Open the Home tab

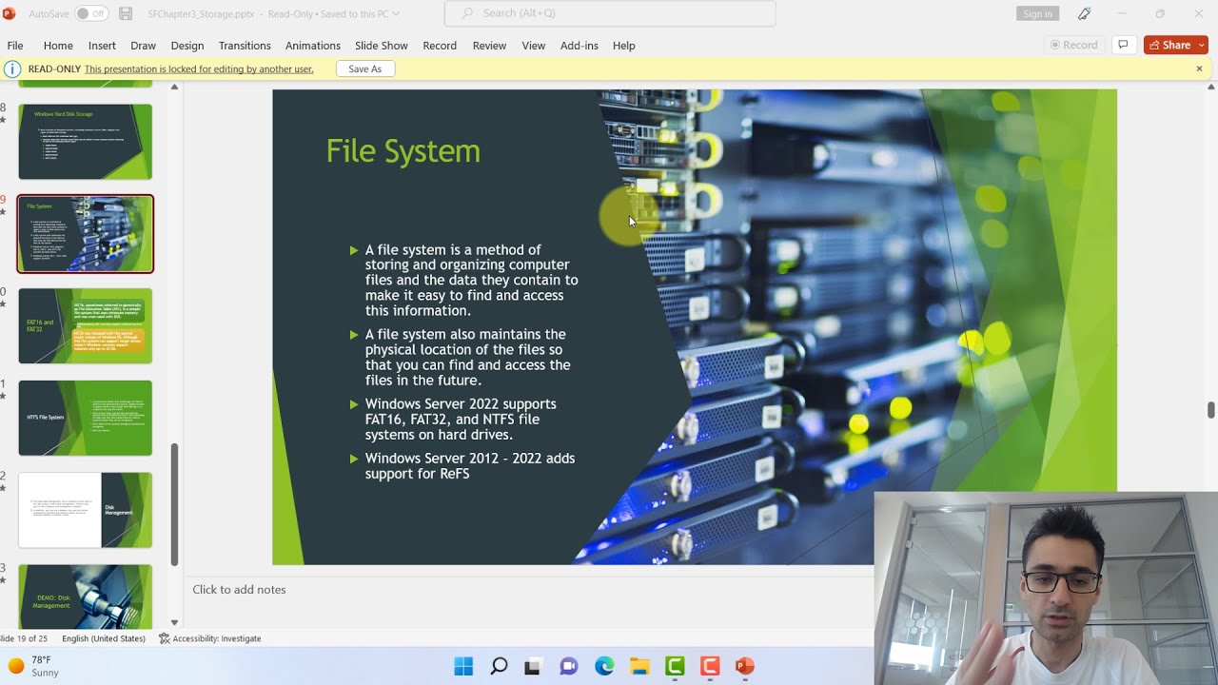click(58, 46)
